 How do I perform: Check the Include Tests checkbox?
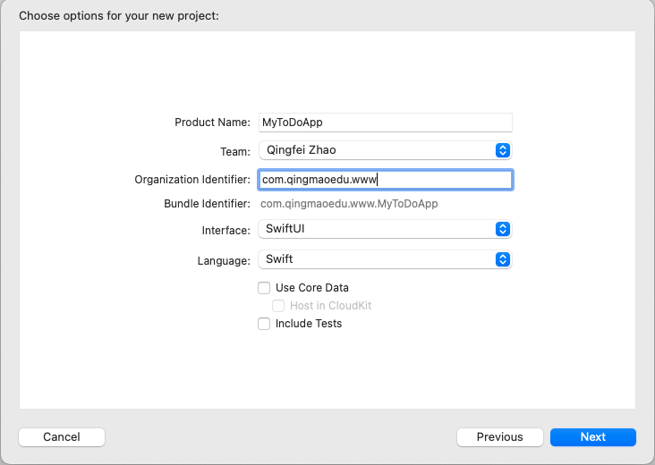(x=264, y=324)
